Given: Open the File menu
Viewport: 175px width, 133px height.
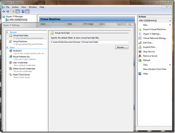Looking at the screenshot, I should (x=8, y=7).
